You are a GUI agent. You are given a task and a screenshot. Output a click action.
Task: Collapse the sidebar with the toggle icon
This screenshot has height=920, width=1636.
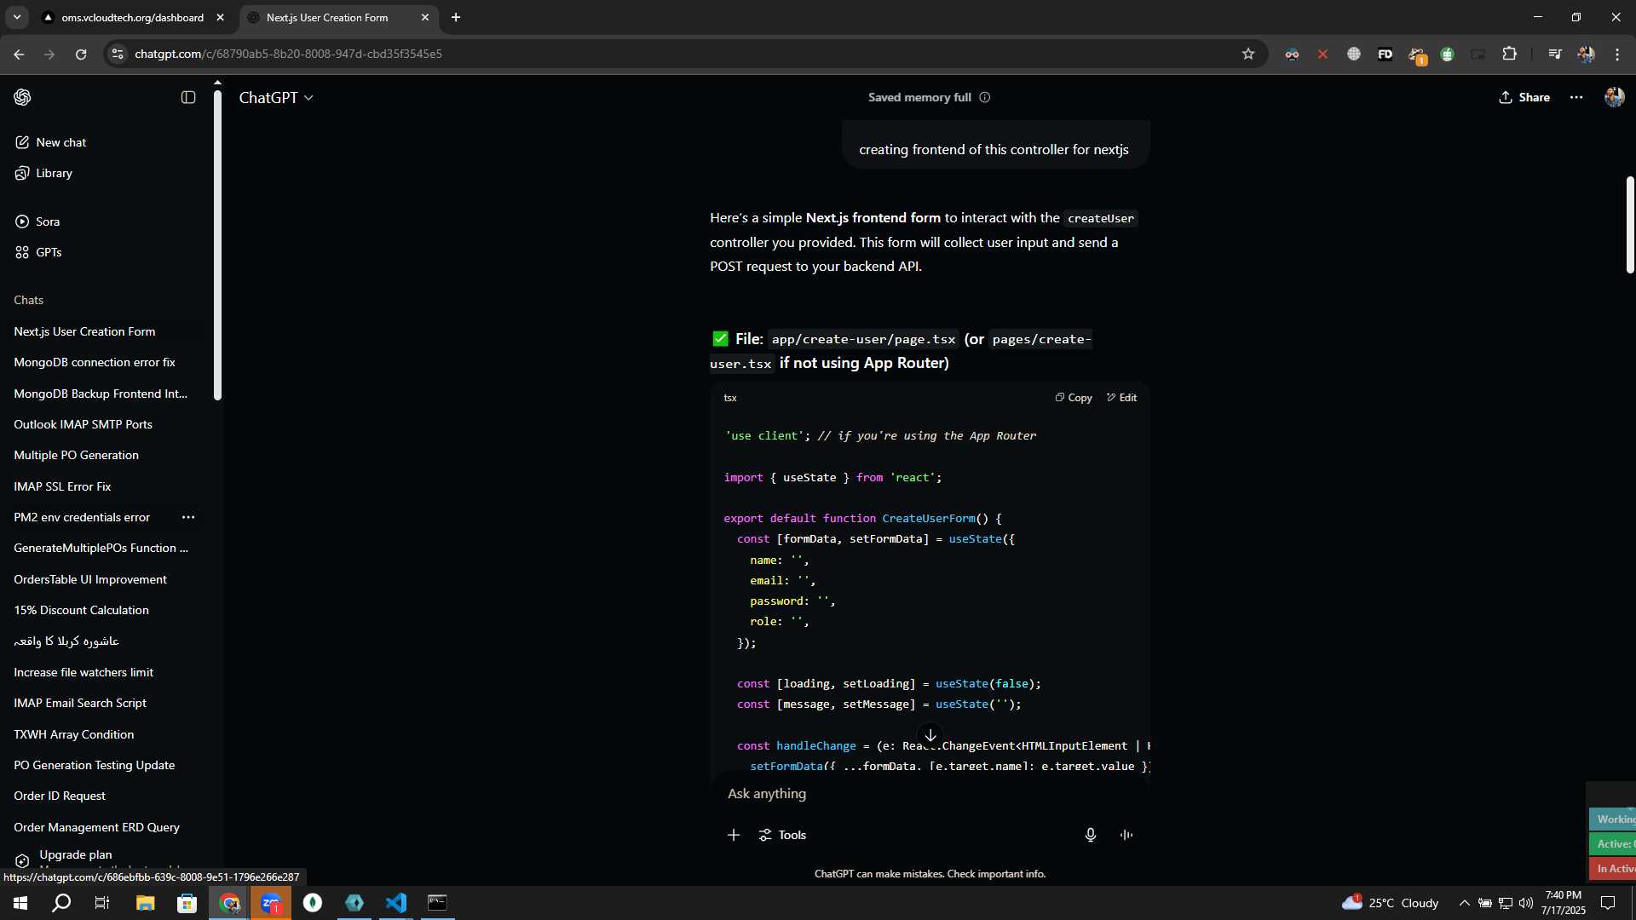pos(188,97)
